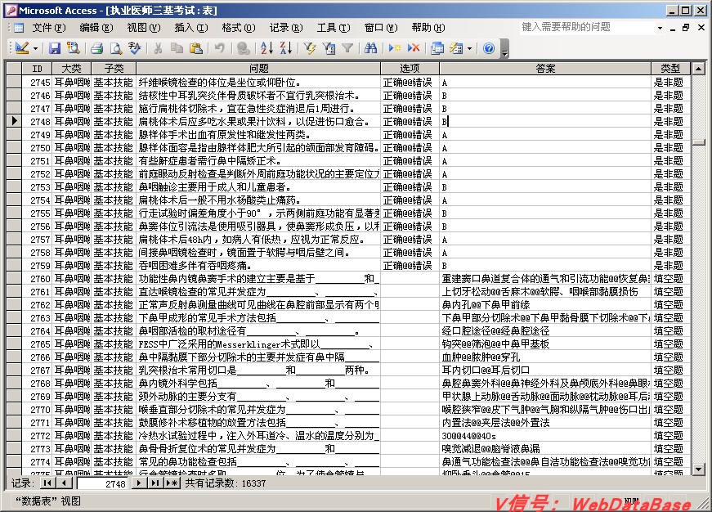The width and height of the screenshot is (712, 512).
Task: Click the select-all box left of ID header
Action: pos(14,68)
